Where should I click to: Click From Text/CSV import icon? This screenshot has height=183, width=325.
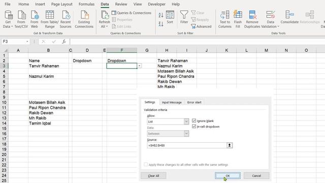click(x=21, y=15)
